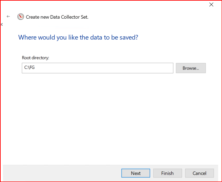This screenshot has height=182, width=222.
Task: Click the word "Where" in the heading
Action: click(27, 37)
